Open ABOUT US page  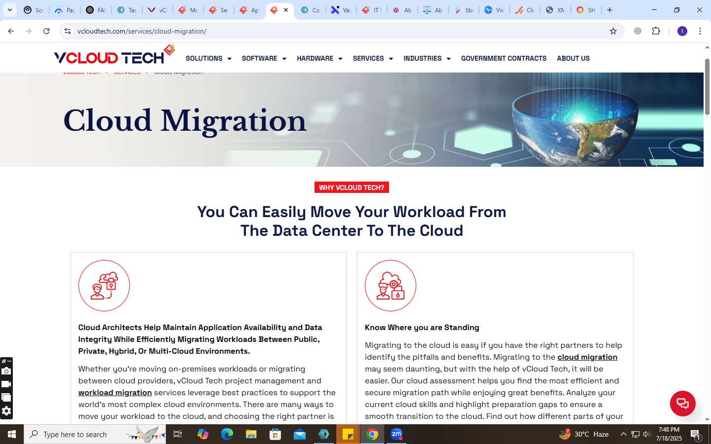click(x=573, y=58)
